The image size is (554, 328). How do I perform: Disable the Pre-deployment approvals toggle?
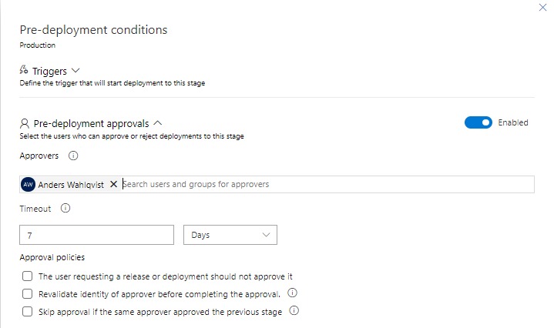[x=478, y=122]
